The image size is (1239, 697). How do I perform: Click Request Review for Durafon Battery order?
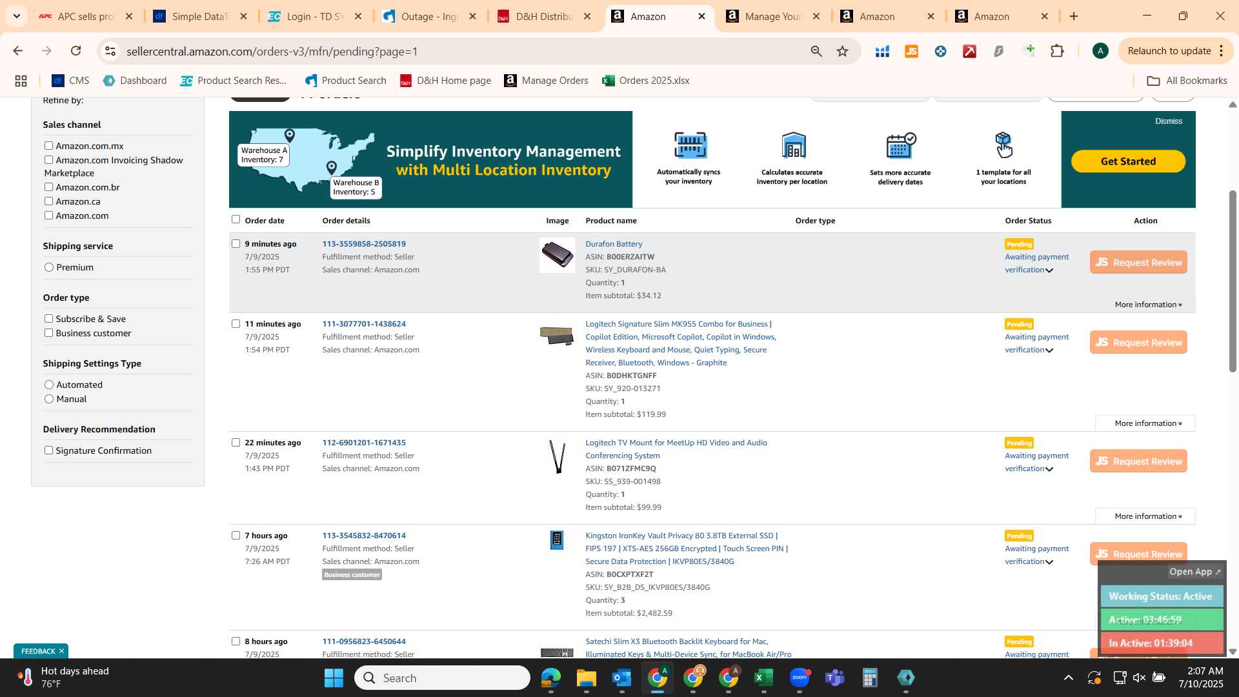1138,262
